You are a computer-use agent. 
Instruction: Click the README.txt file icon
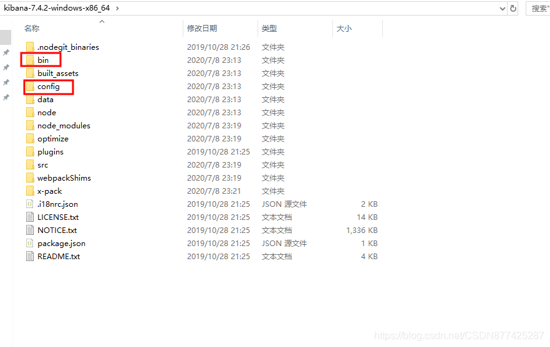[30, 256]
